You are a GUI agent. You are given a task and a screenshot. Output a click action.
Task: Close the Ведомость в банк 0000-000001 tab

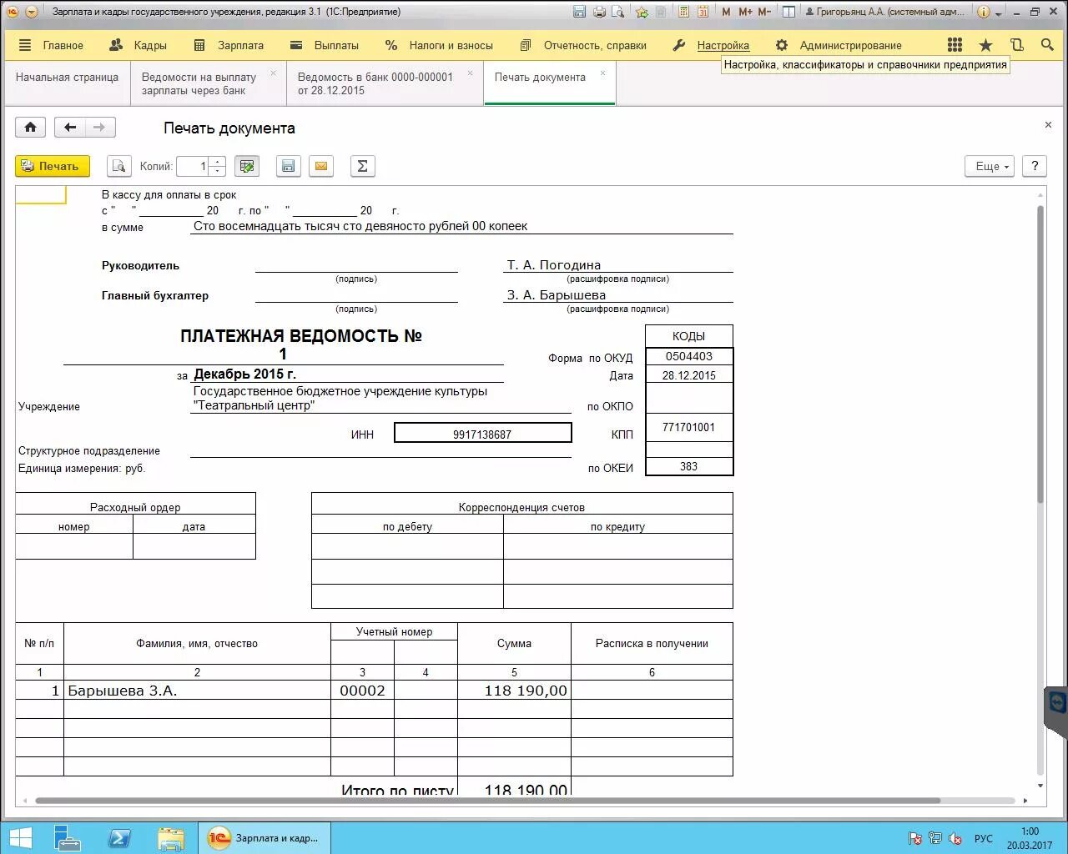pyautogui.click(x=470, y=73)
